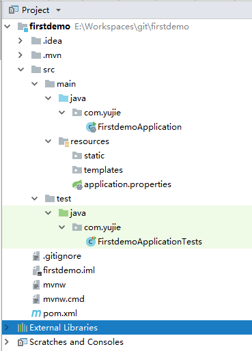252x351 pixels.
Task: Open the Project view dropdown
Action: click(58, 10)
